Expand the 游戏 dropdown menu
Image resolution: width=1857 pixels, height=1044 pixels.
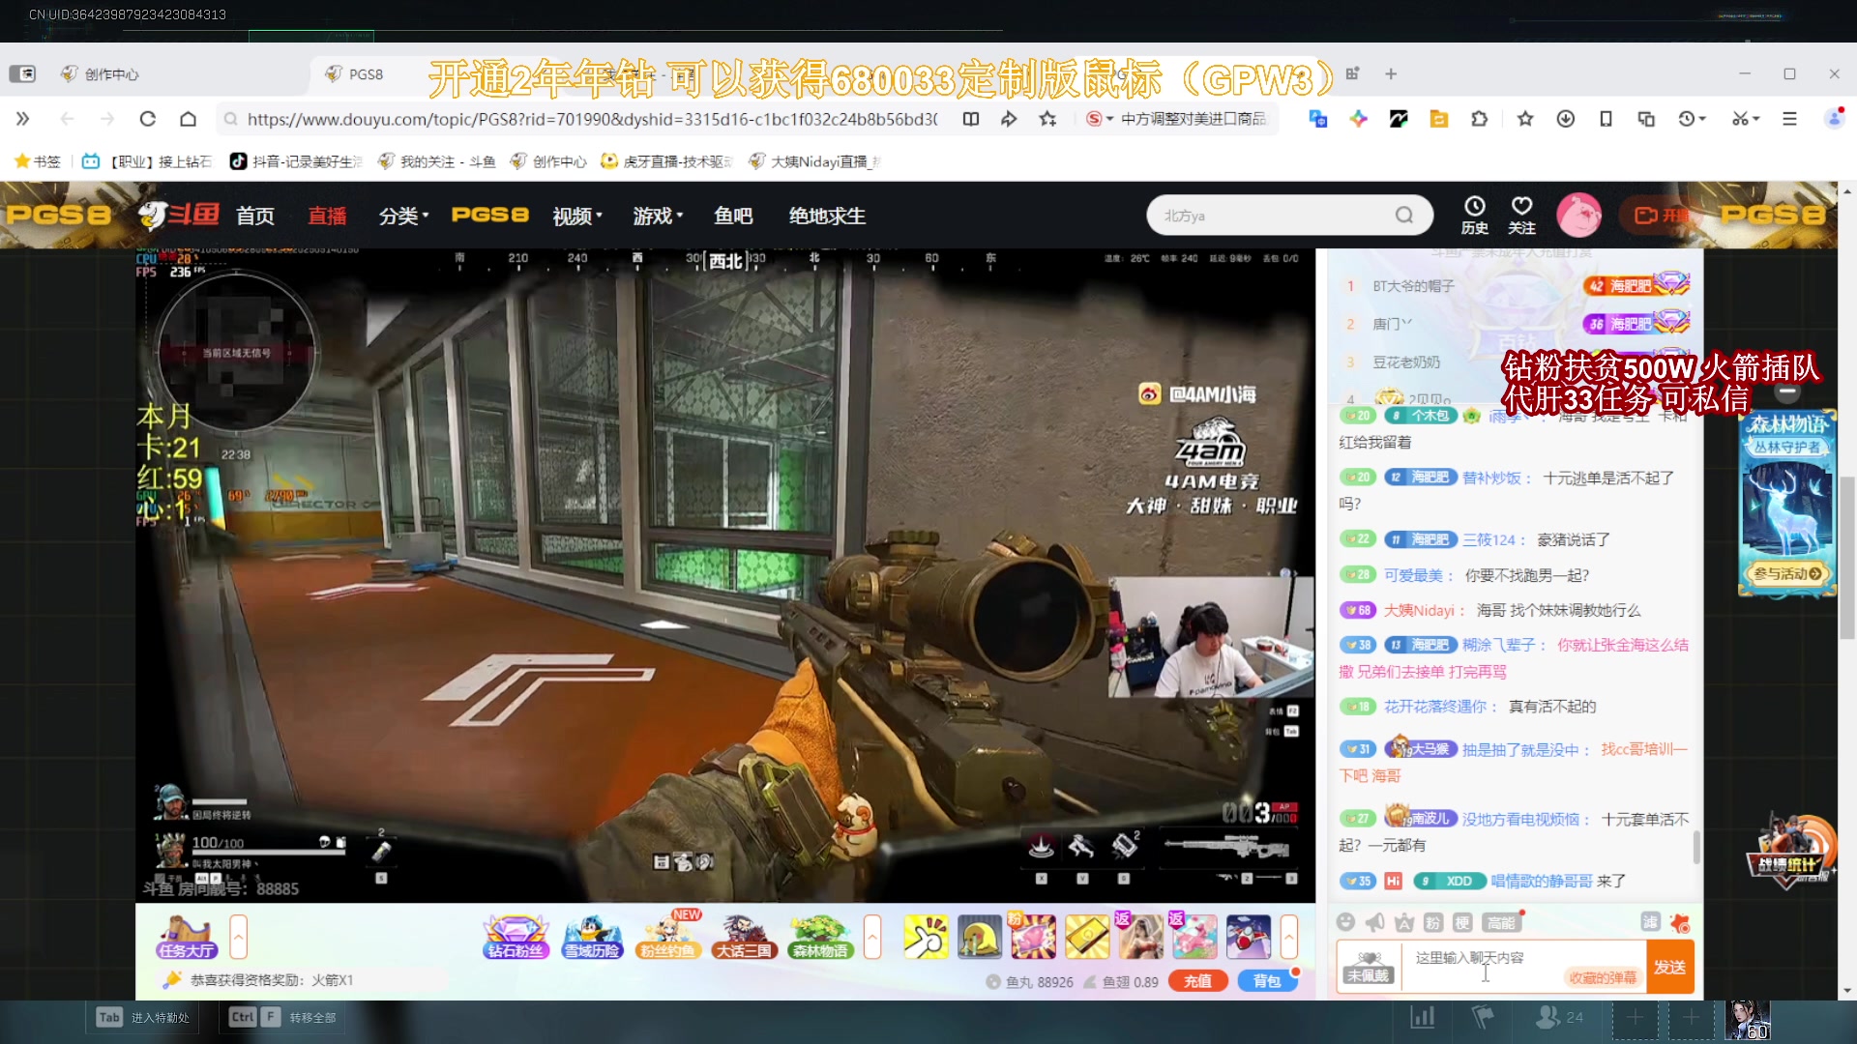[x=658, y=216]
